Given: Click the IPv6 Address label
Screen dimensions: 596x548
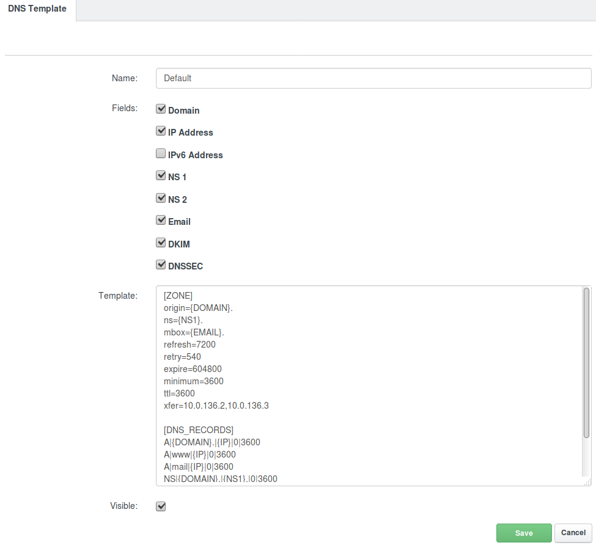Looking at the screenshot, I should click(196, 155).
